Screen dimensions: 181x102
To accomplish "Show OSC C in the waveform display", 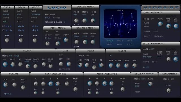I will [130, 41].
